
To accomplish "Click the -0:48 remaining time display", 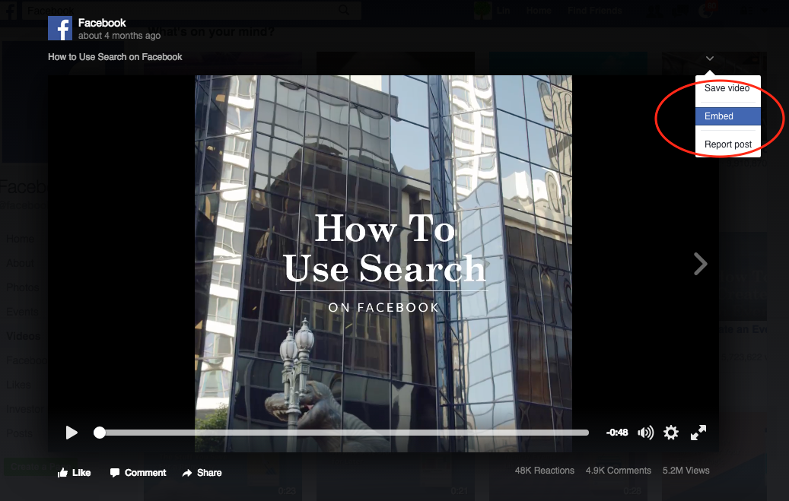I will (x=617, y=433).
